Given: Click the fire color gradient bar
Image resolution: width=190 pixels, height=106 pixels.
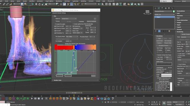Looking at the screenshot, I should 75,47.
